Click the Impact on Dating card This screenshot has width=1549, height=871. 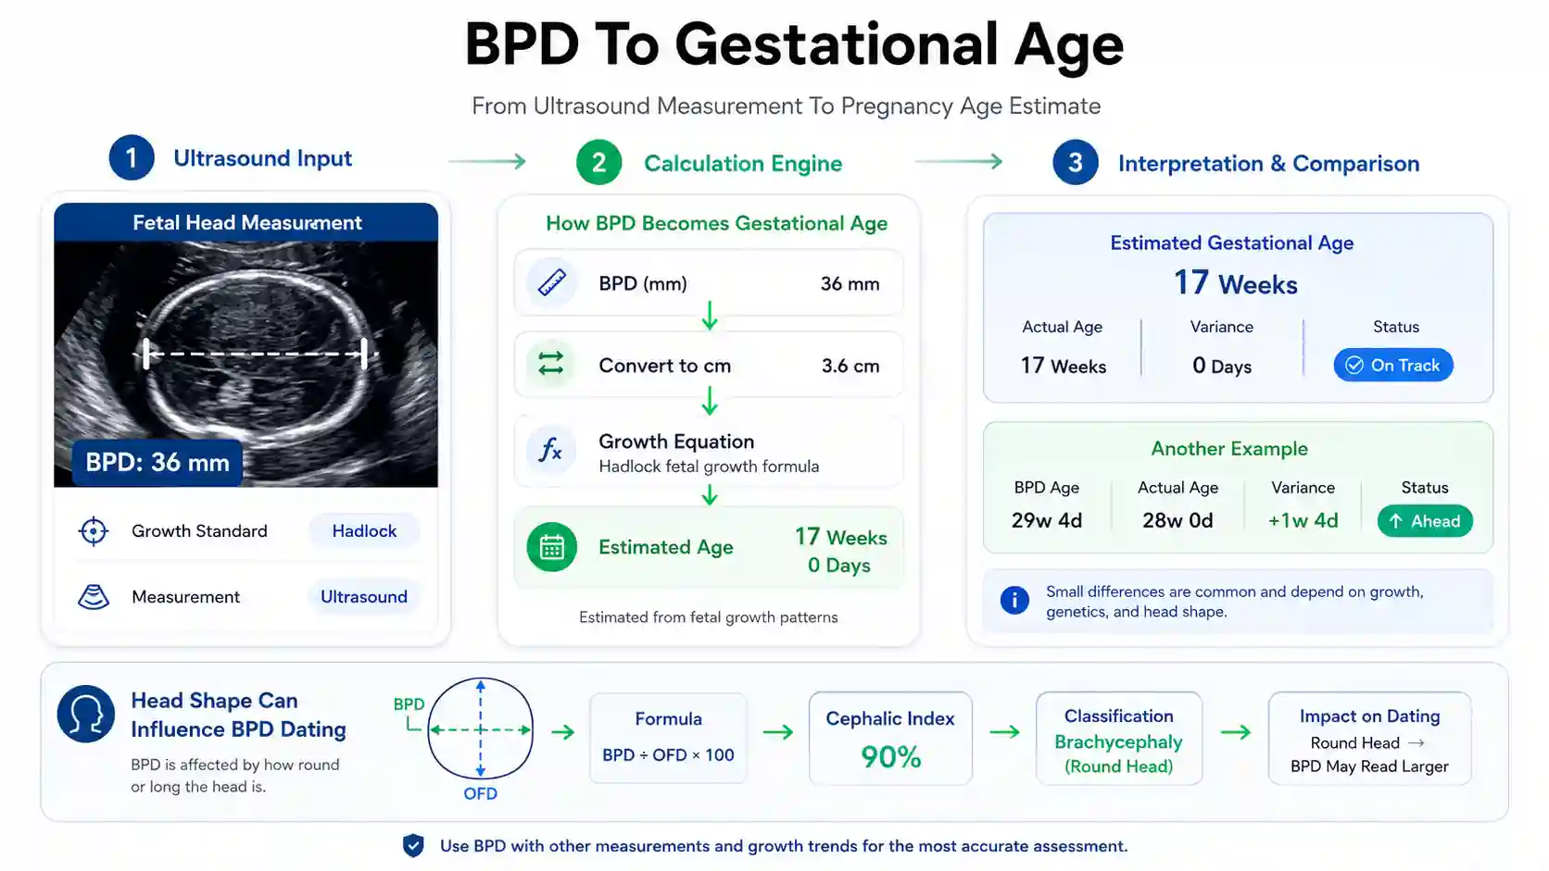(1369, 739)
